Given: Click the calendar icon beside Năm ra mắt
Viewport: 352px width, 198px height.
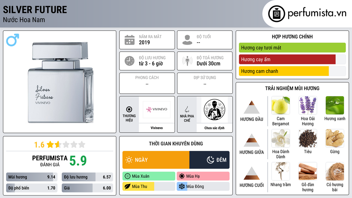Looking at the screenshot, I should (130, 40).
